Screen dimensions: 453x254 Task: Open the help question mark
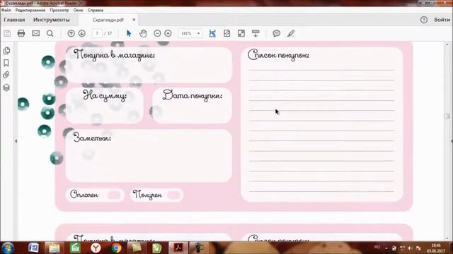click(x=424, y=20)
